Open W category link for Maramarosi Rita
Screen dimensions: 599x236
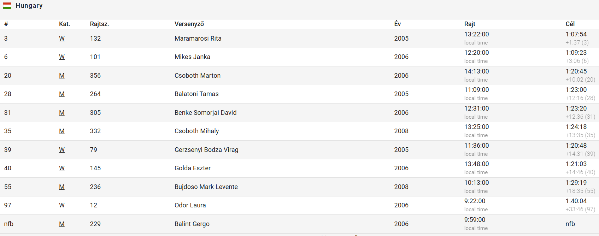click(62, 39)
